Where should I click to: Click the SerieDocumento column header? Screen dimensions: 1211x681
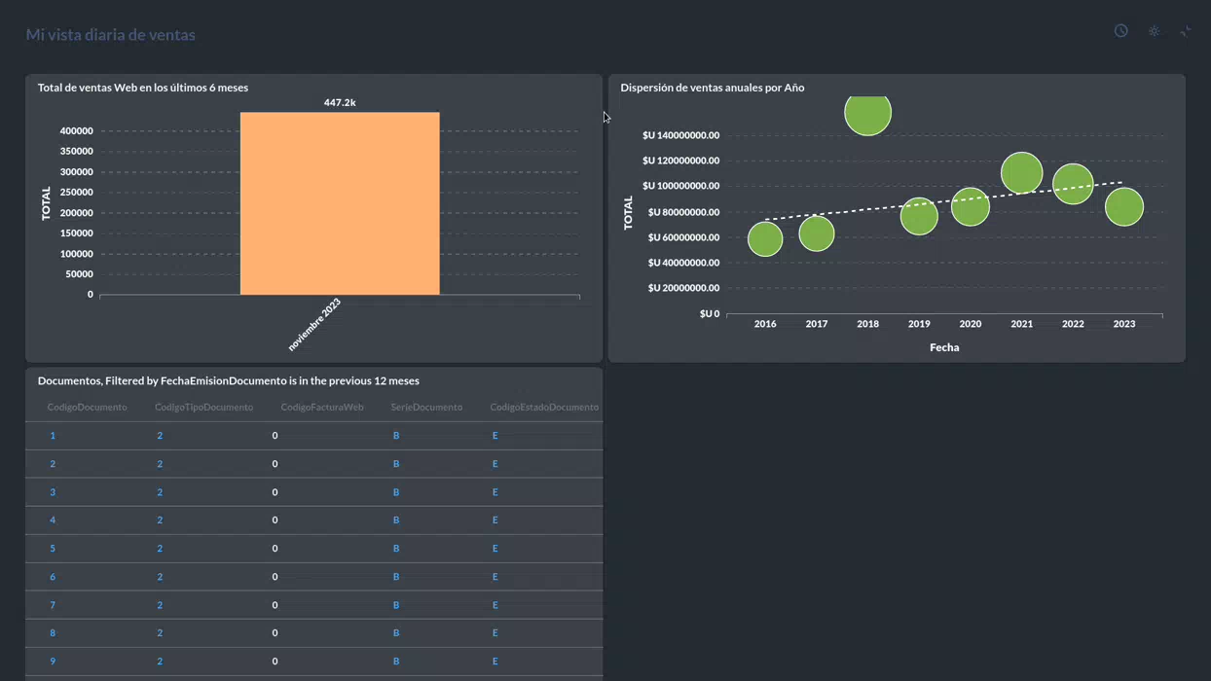pos(426,407)
